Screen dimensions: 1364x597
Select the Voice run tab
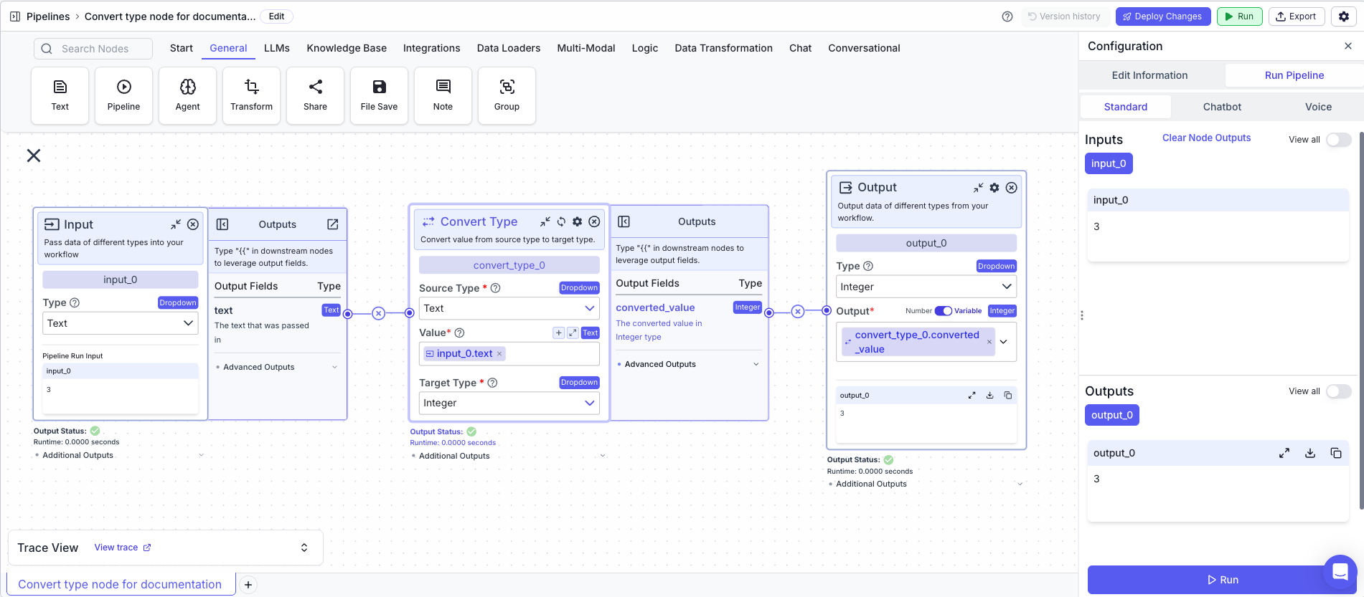(1318, 107)
